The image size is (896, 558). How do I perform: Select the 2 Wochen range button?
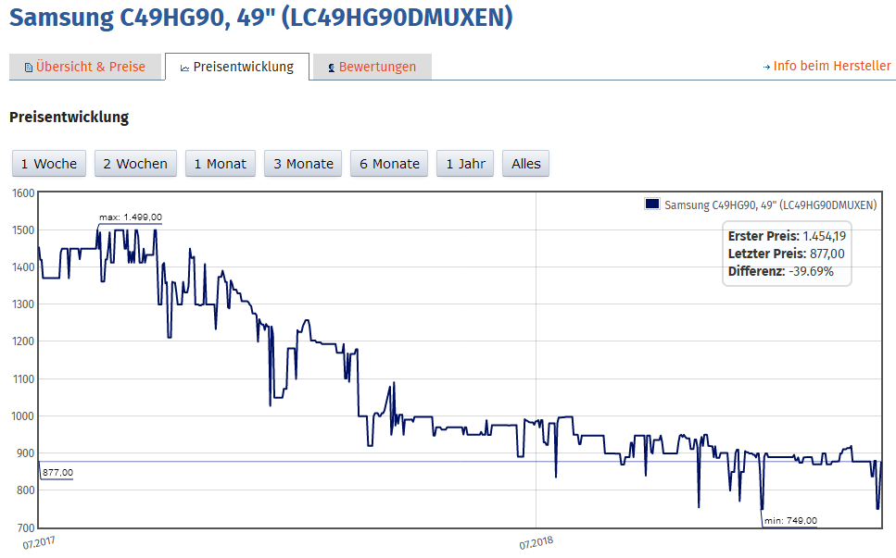coord(135,164)
